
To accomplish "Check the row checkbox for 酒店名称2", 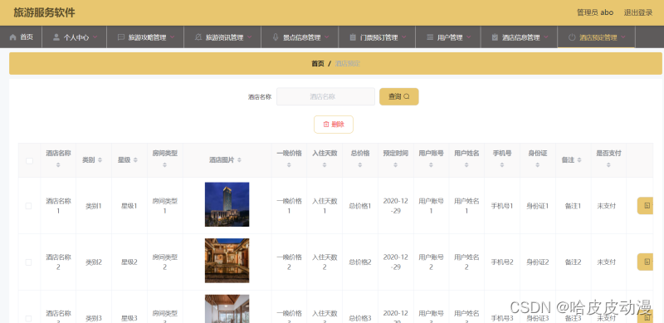I will [x=28, y=262].
